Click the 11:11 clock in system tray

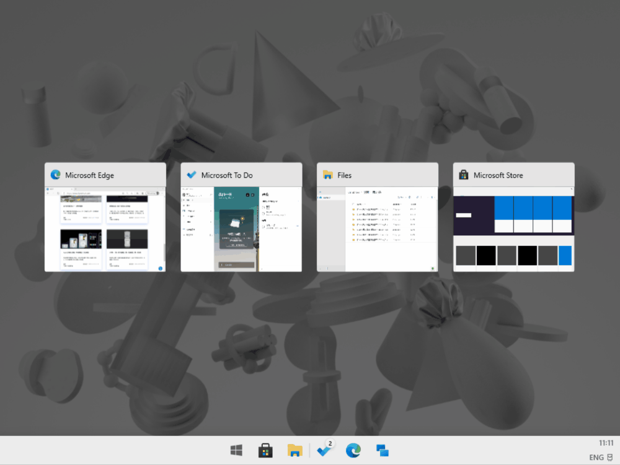tap(606, 443)
